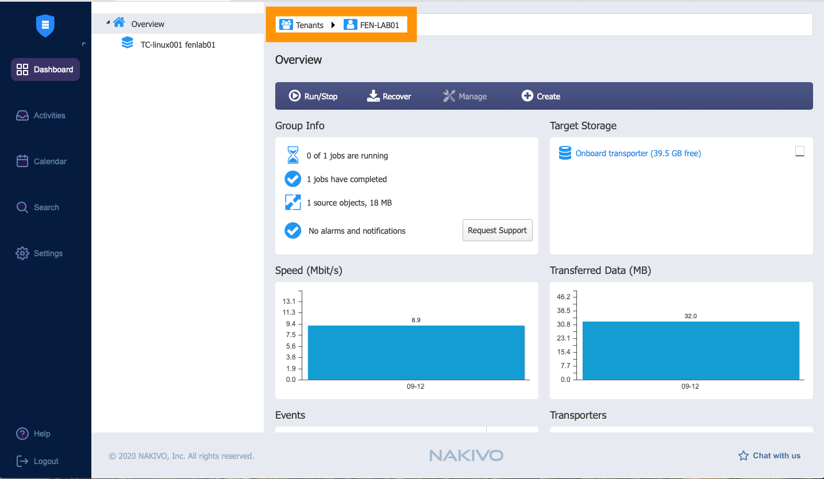Click the '1 source objects, 18 MB' text
The image size is (824, 479).
[x=349, y=203]
